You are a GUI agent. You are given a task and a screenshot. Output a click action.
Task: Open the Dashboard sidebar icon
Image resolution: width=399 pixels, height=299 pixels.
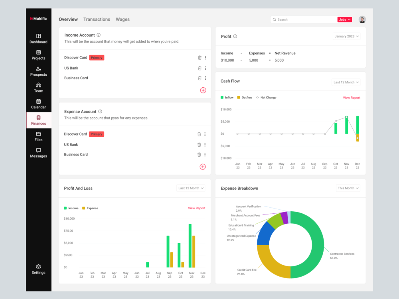point(38,36)
